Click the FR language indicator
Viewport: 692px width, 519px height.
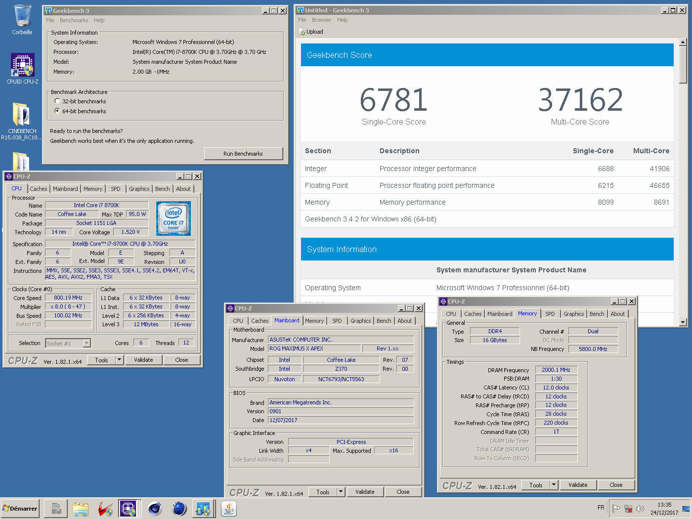click(x=601, y=508)
